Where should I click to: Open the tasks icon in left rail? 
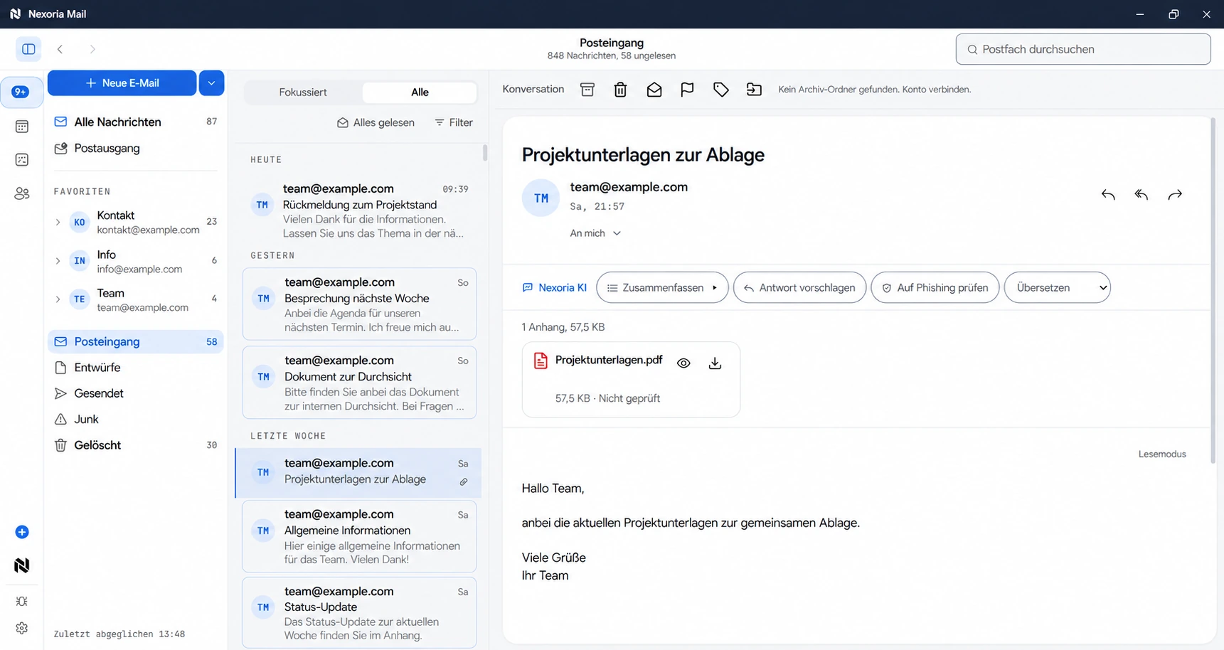(22, 160)
